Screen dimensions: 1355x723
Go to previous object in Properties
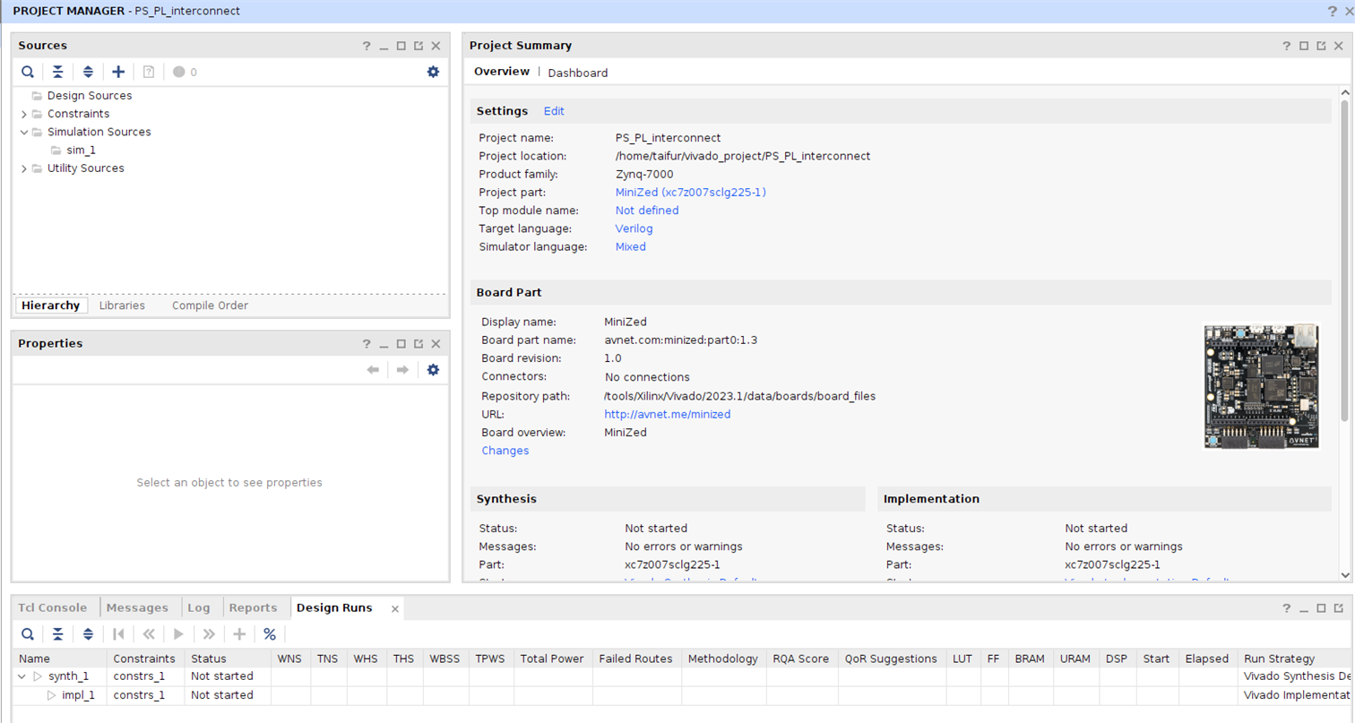(x=374, y=369)
